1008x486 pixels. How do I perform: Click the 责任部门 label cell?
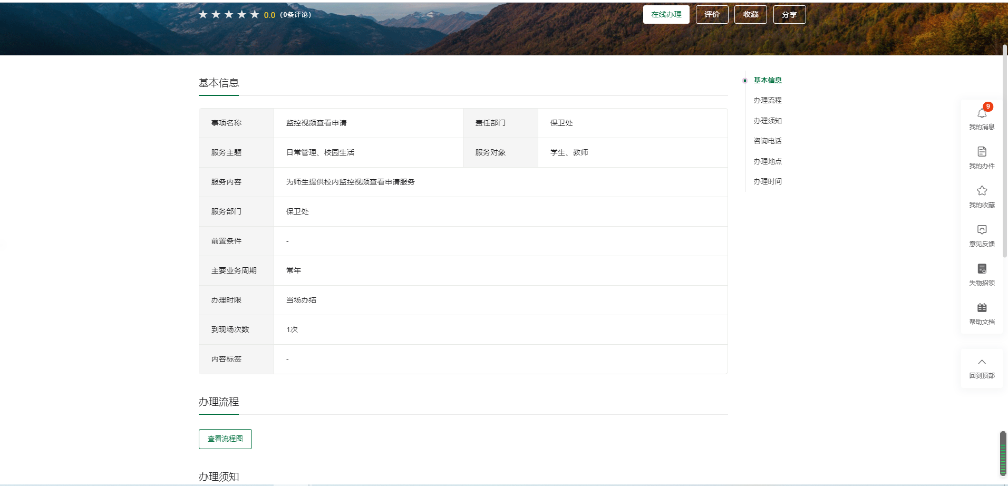[x=500, y=123]
